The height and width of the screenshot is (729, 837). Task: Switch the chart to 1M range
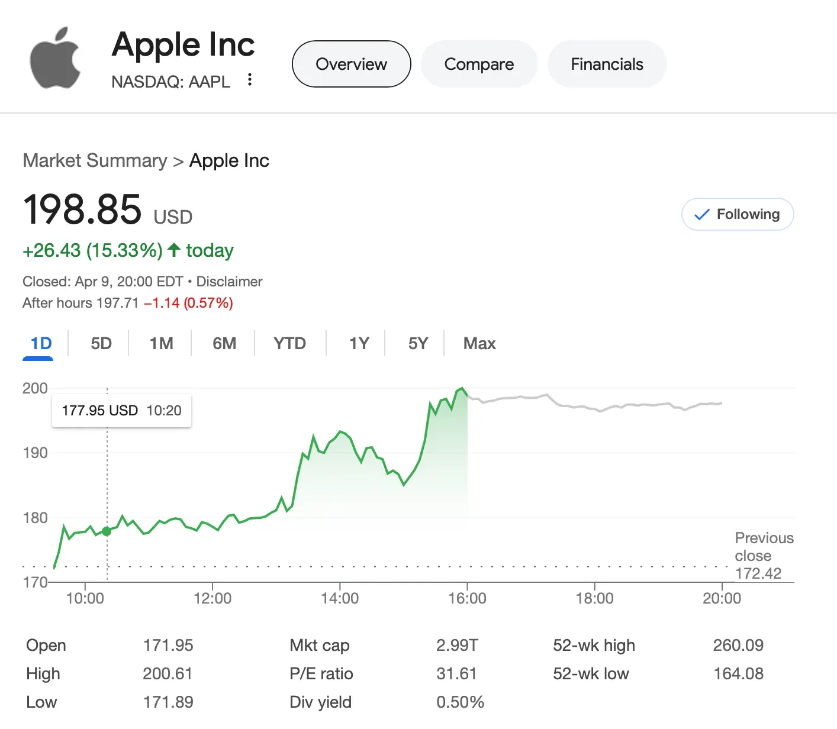161,344
